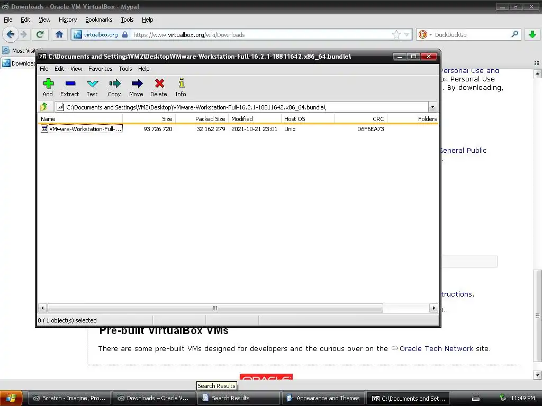Choose the Move tool in 7-Zip

[136, 87]
